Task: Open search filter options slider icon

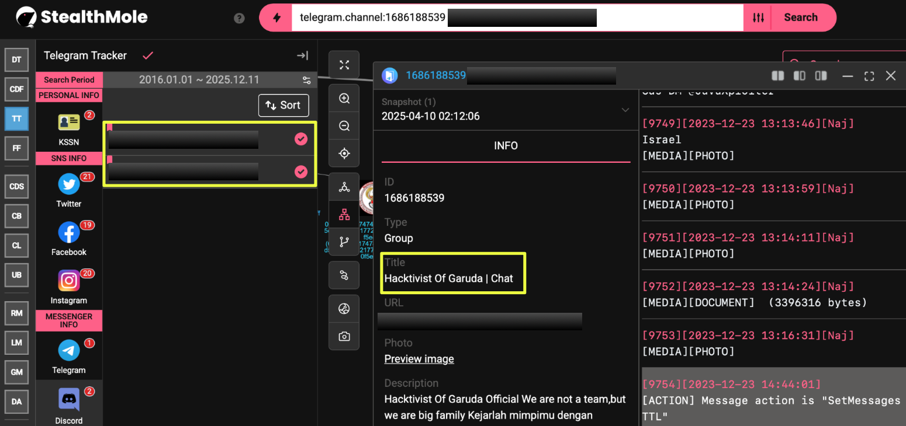Action: click(x=758, y=18)
